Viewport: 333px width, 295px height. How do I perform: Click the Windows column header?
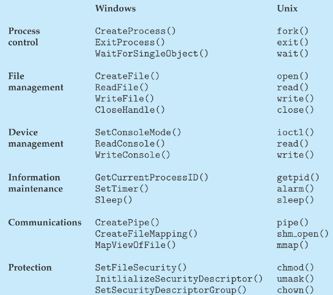coord(115,8)
